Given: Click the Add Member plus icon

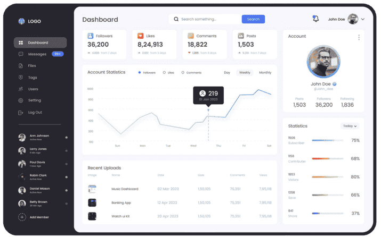Looking at the screenshot, I should (22, 217).
